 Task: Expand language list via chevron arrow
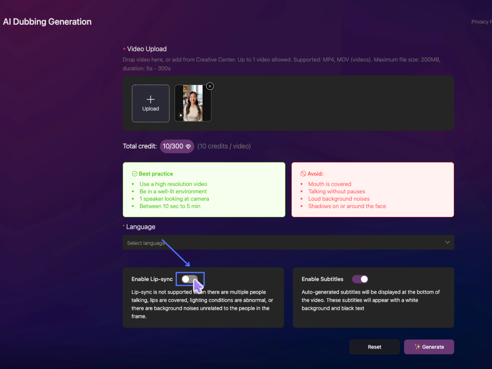tap(447, 242)
